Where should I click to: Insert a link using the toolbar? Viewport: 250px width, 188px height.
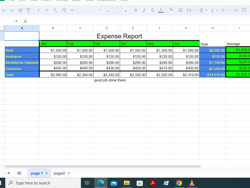coord(236,10)
